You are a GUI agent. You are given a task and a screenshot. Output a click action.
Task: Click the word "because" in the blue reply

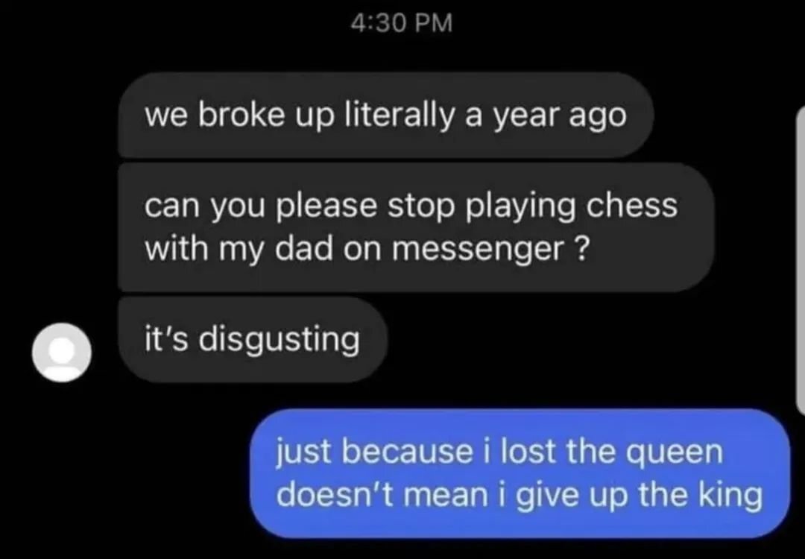click(406, 452)
